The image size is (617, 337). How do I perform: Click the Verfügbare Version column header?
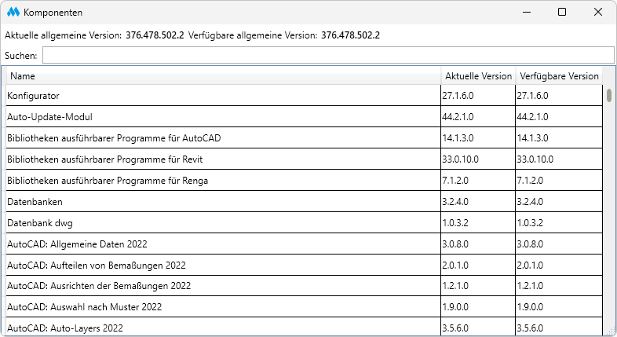pyautogui.click(x=557, y=76)
